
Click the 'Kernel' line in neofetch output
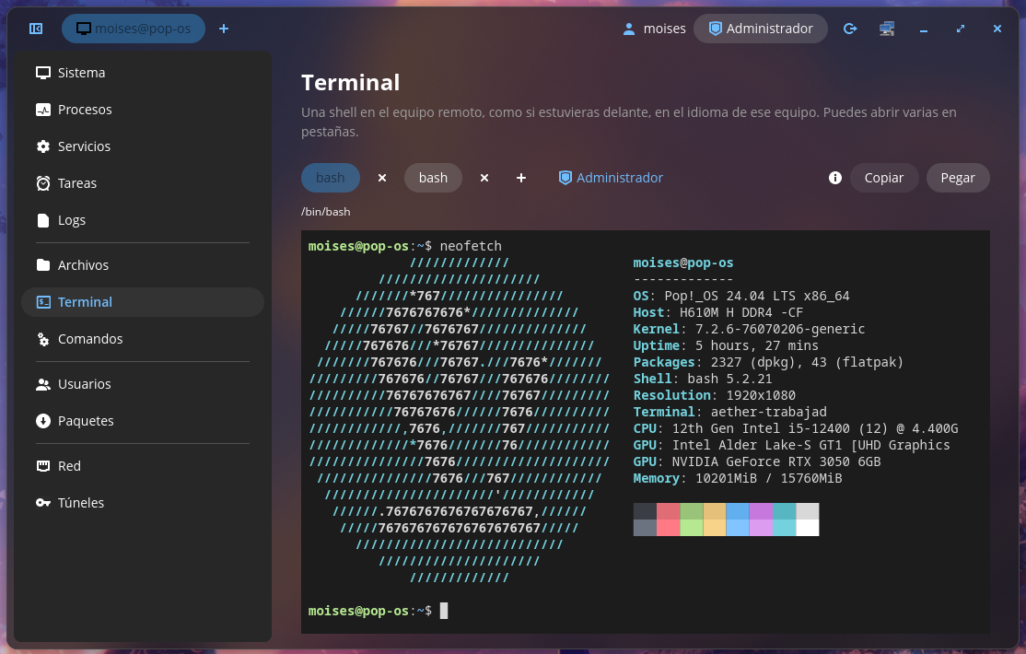coord(749,329)
